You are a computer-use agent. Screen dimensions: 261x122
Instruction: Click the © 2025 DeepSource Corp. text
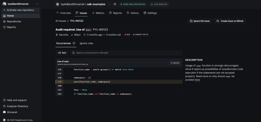(20, 120)
